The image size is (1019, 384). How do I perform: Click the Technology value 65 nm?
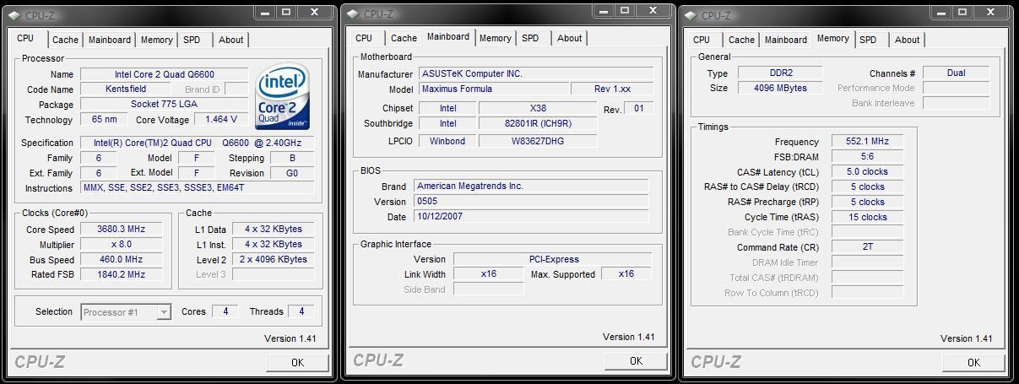point(104,119)
